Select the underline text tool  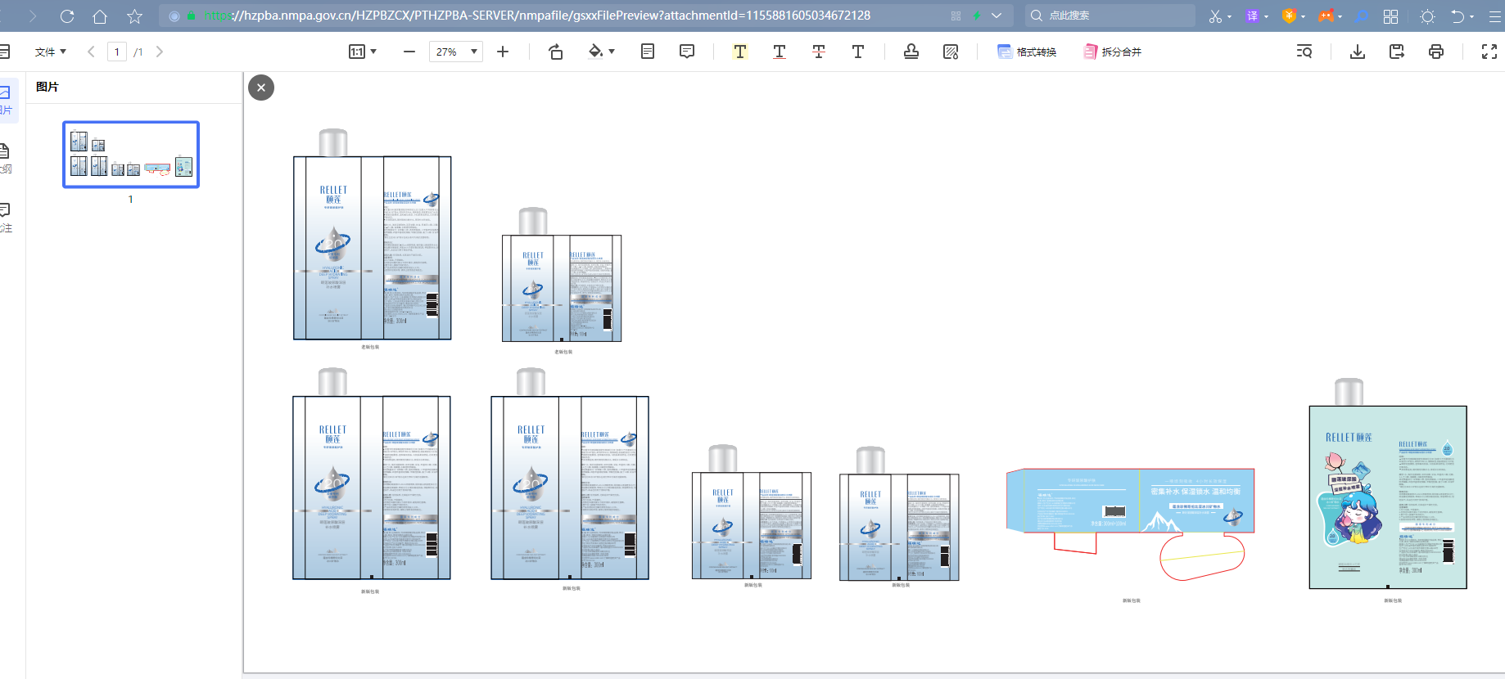(779, 52)
